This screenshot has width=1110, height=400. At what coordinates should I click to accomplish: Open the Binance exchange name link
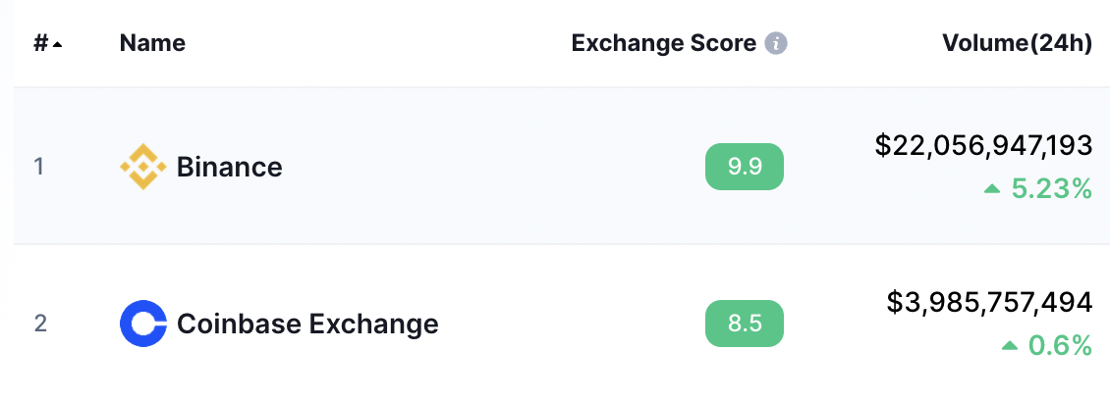tap(229, 167)
